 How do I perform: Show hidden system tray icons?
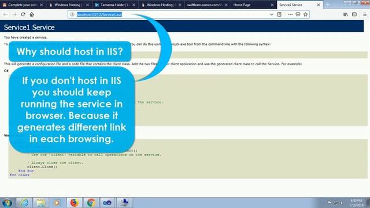[323, 203]
